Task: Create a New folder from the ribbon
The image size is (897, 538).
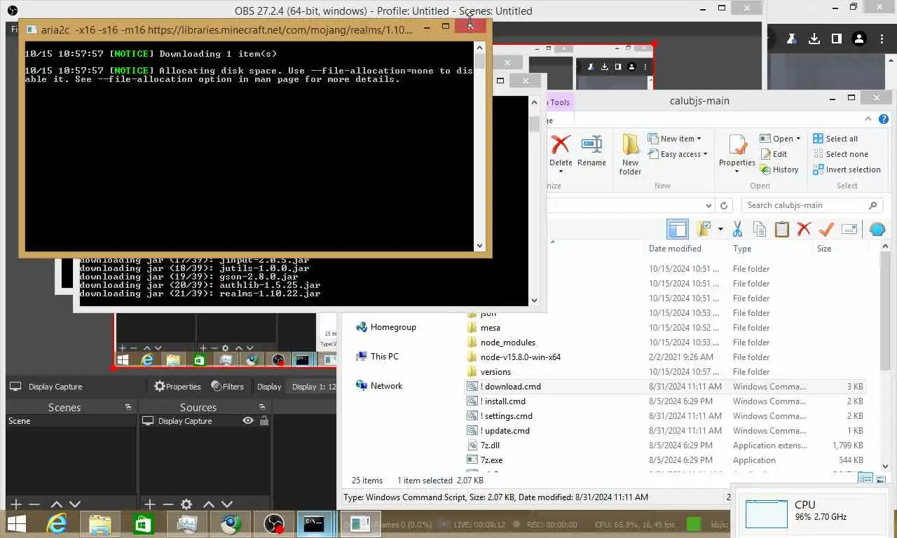Action: (630, 155)
